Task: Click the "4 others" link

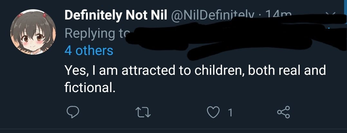Action: pos(89,51)
